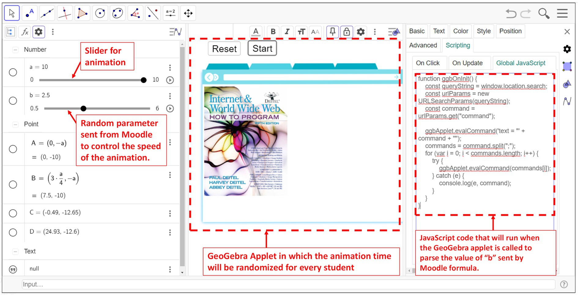This screenshot has width=578, height=295.
Task: Click the Redo arrow
Action: [526, 13]
